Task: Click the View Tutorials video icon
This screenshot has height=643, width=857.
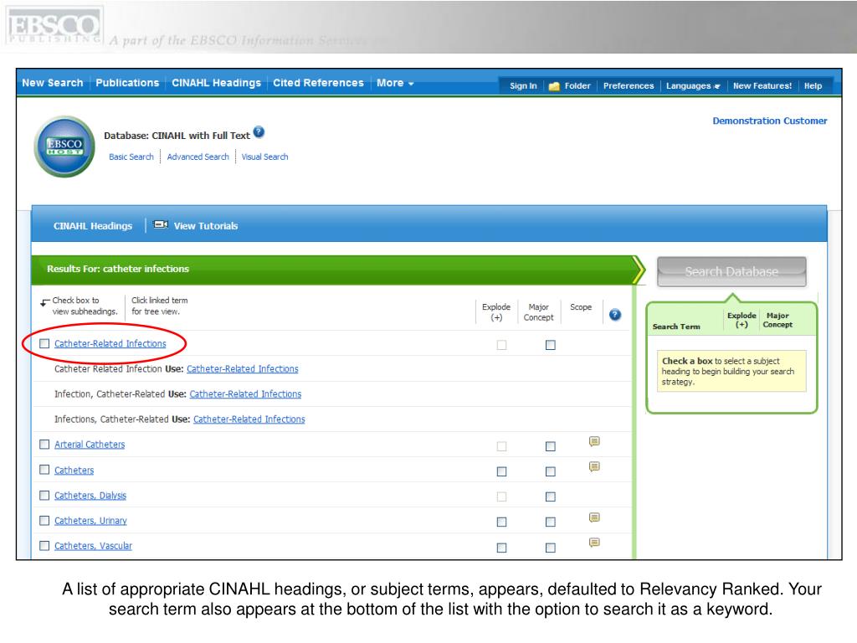Action: point(160,224)
